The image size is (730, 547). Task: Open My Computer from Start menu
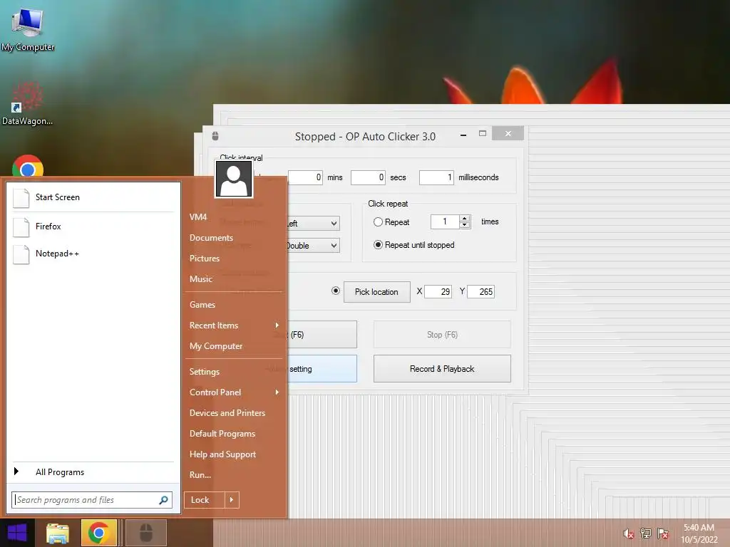click(x=216, y=346)
